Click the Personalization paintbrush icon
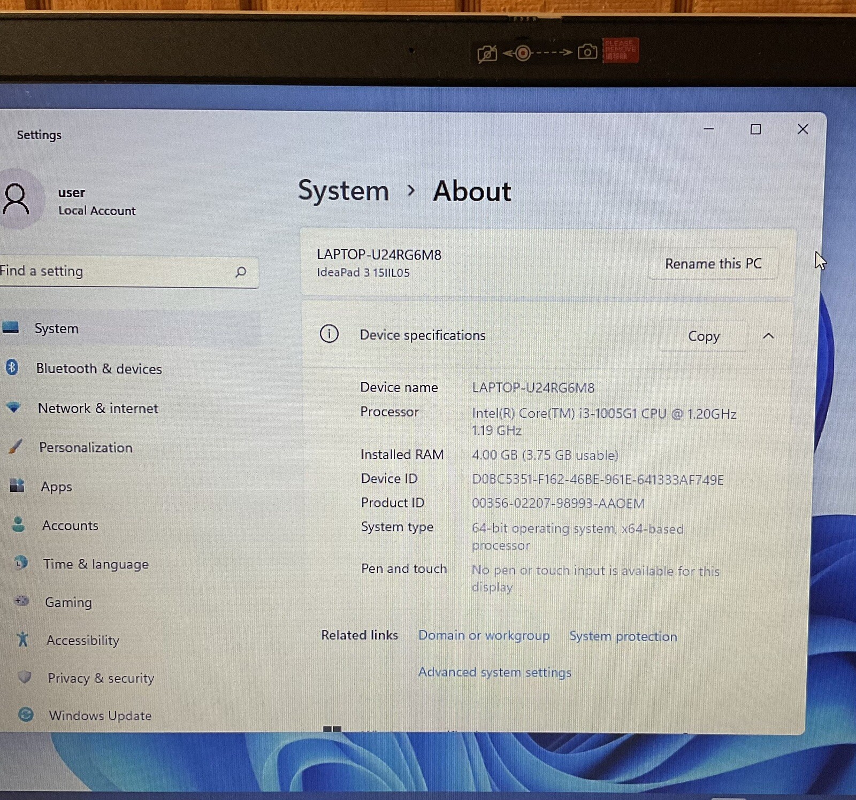The width and height of the screenshot is (856, 800). click(x=16, y=446)
